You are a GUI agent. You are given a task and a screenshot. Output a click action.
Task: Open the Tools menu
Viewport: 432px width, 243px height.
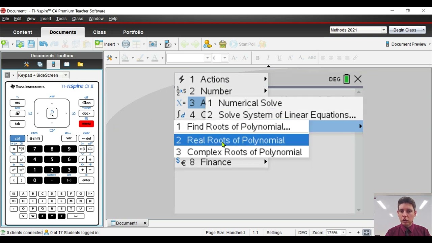pos(61,19)
